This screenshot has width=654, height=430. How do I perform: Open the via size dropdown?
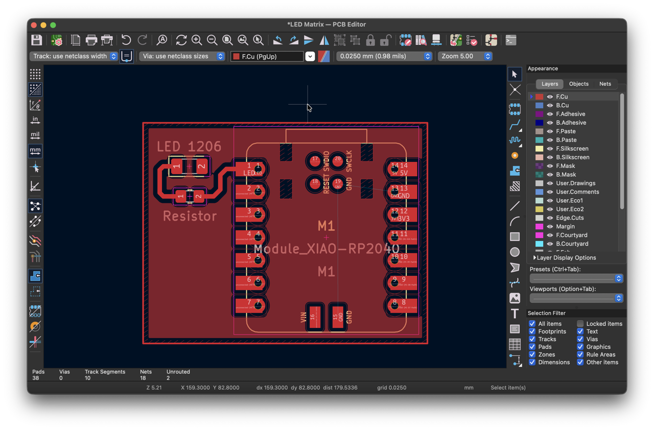[182, 56]
